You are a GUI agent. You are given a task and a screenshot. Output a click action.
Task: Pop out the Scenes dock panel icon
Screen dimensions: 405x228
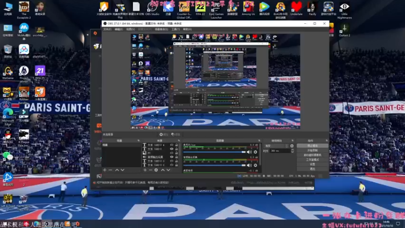point(138,141)
